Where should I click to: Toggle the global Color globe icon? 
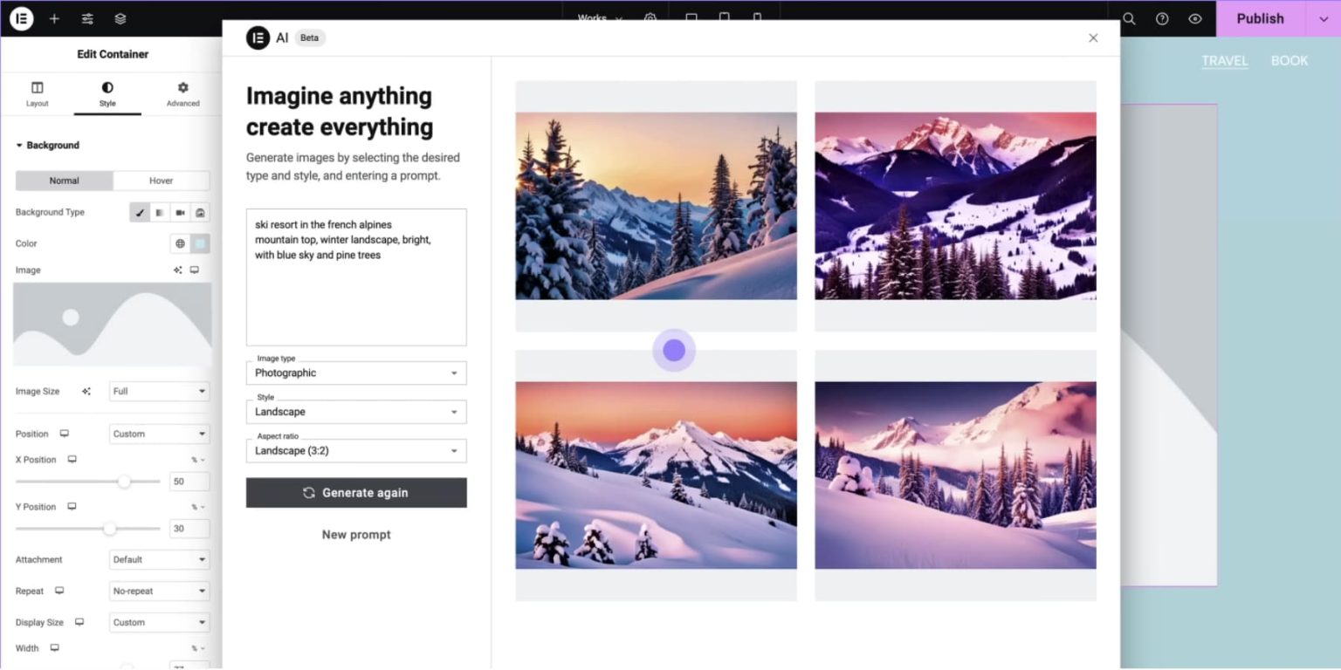coord(180,243)
